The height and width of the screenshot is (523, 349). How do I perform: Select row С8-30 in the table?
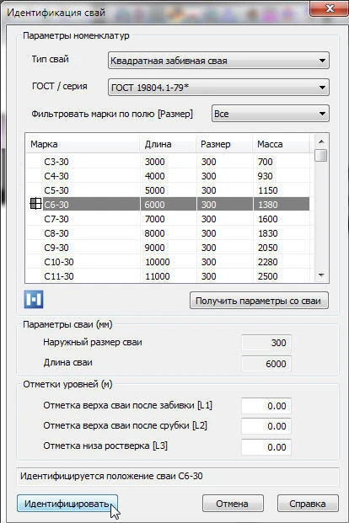coord(168,233)
